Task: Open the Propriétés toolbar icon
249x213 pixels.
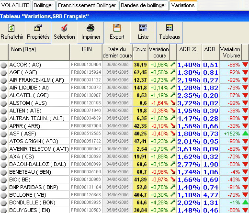Action: click(x=38, y=28)
